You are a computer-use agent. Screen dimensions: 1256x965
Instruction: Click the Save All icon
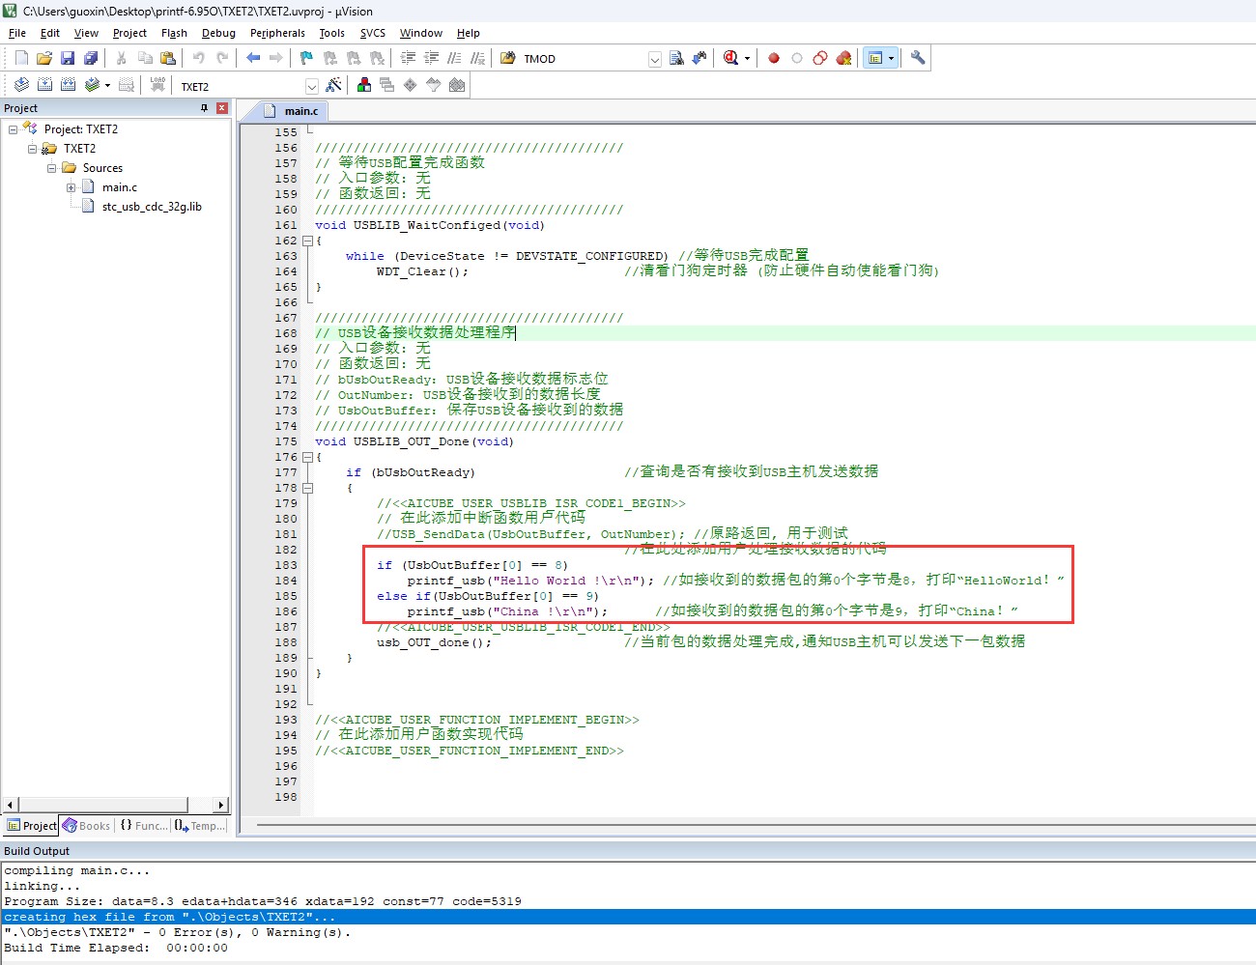[x=91, y=58]
